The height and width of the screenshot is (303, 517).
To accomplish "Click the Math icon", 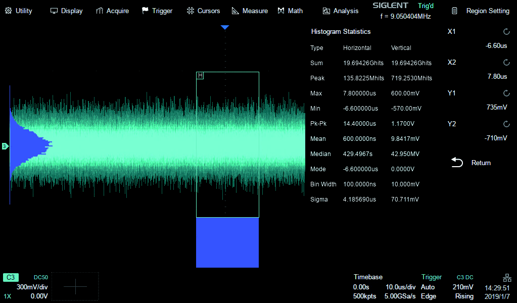I will [x=281, y=11].
